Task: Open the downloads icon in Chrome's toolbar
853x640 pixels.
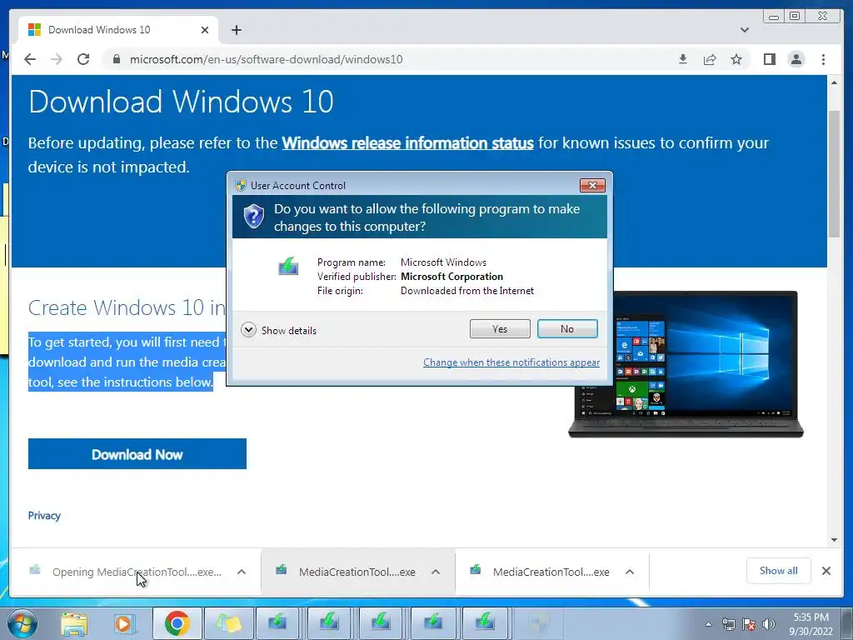Action: click(x=683, y=59)
